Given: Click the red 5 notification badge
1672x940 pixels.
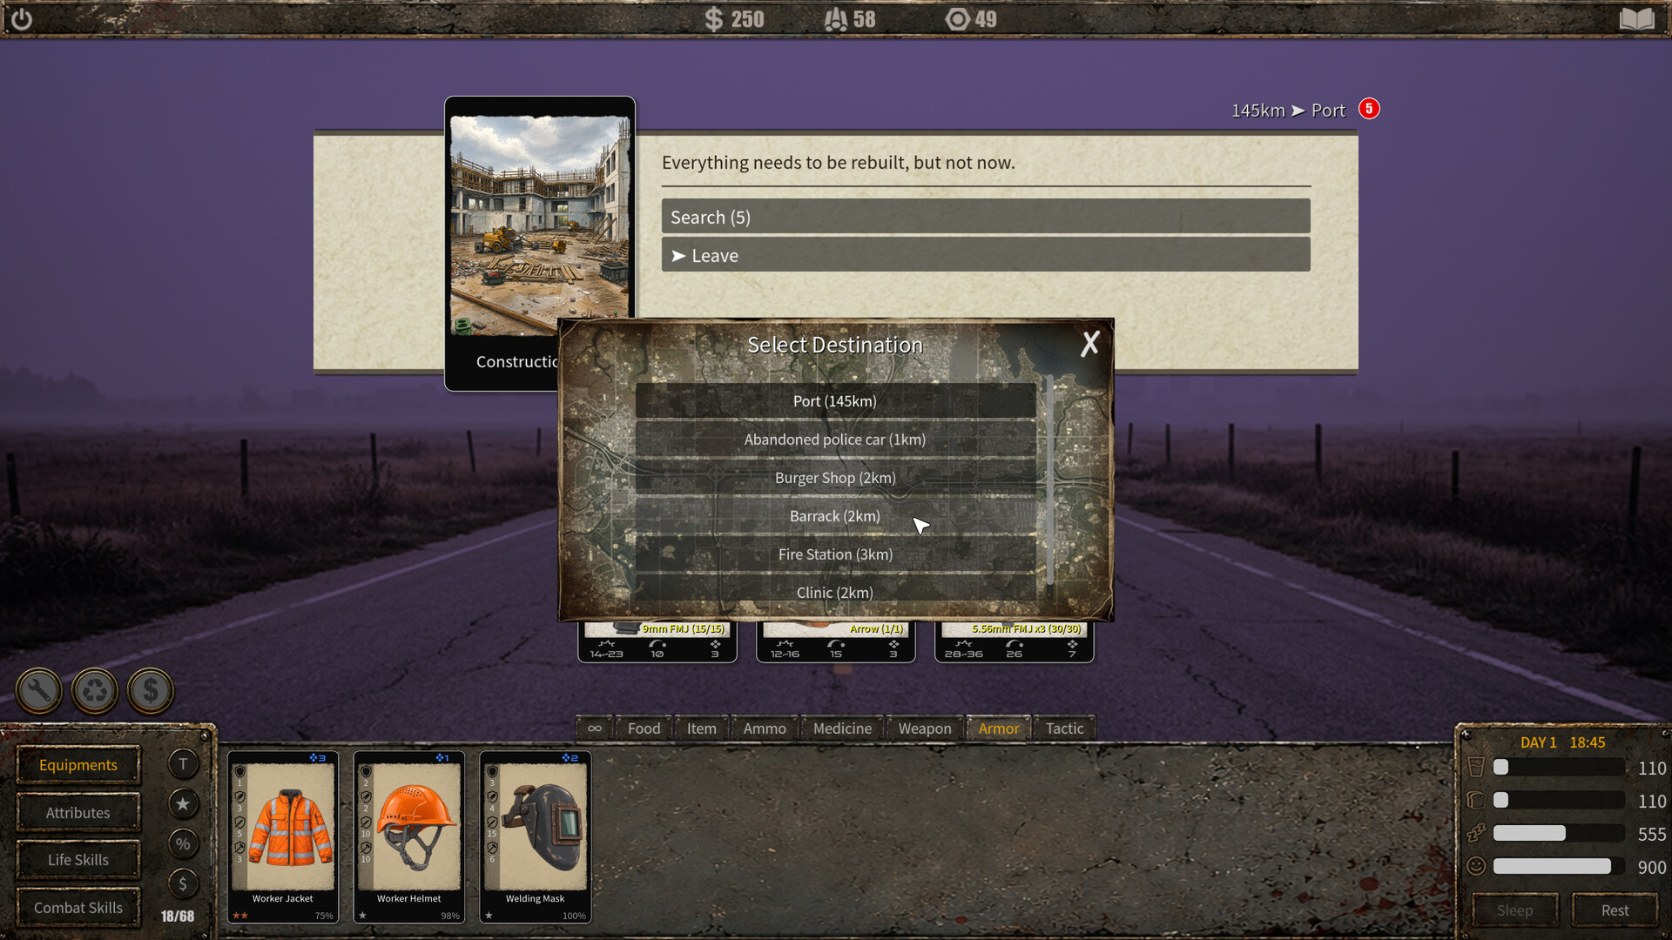Looking at the screenshot, I should click(x=1369, y=109).
